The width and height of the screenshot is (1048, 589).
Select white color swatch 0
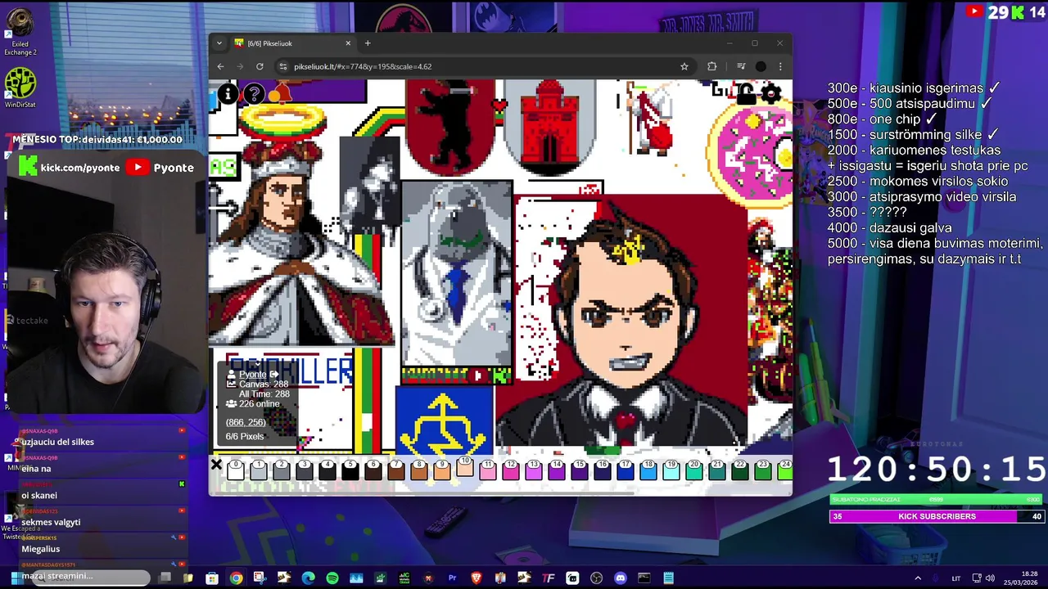tap(236, 469)
